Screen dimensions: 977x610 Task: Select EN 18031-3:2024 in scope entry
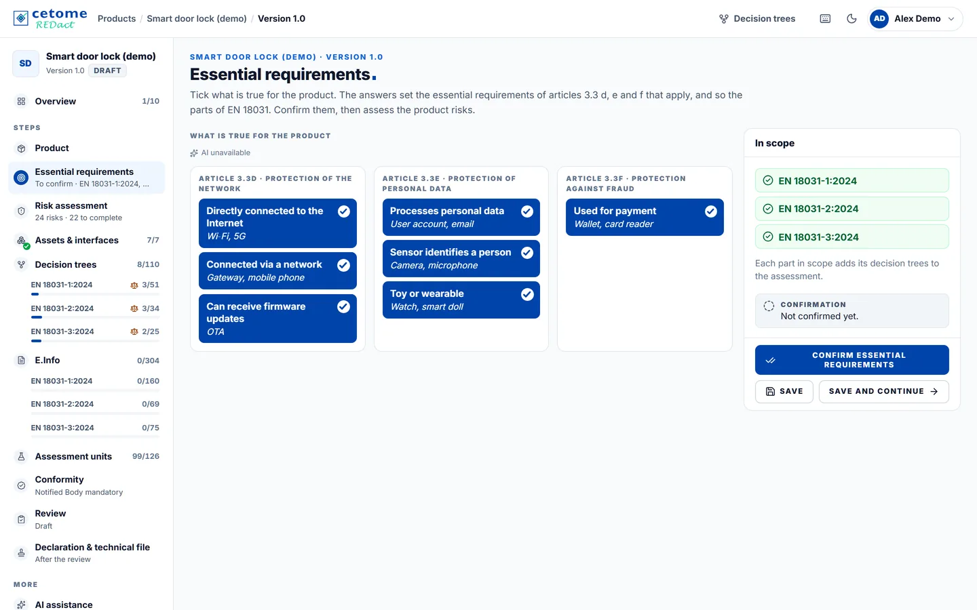851,237
